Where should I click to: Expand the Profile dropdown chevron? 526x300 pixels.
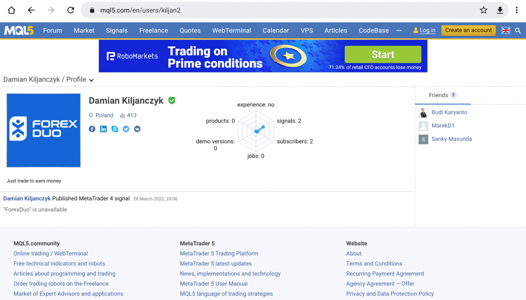coord(92,80)
